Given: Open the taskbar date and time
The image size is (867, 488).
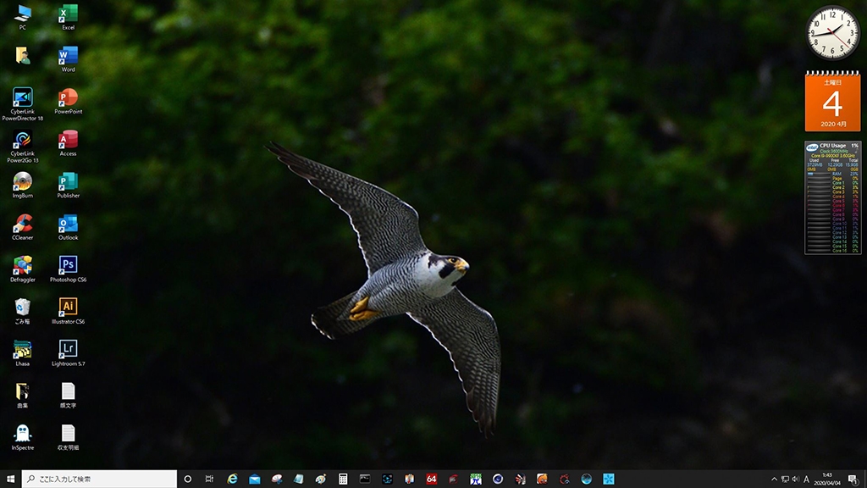Looking at the screenshot, I should tap(826, 479).
